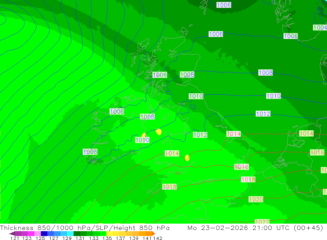Click the largest yellow patch in the Irish Sea
This screenshot has width=327, height=240.
[159, 132]
